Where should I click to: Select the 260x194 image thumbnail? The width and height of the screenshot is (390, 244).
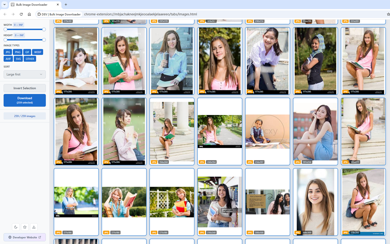pos(220,131)
